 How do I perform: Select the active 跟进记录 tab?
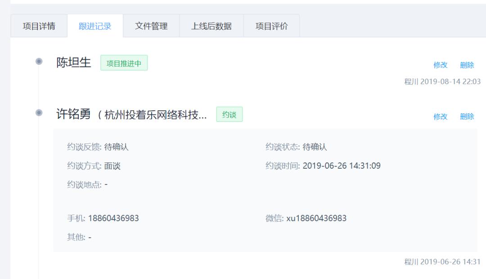point(94,26)
